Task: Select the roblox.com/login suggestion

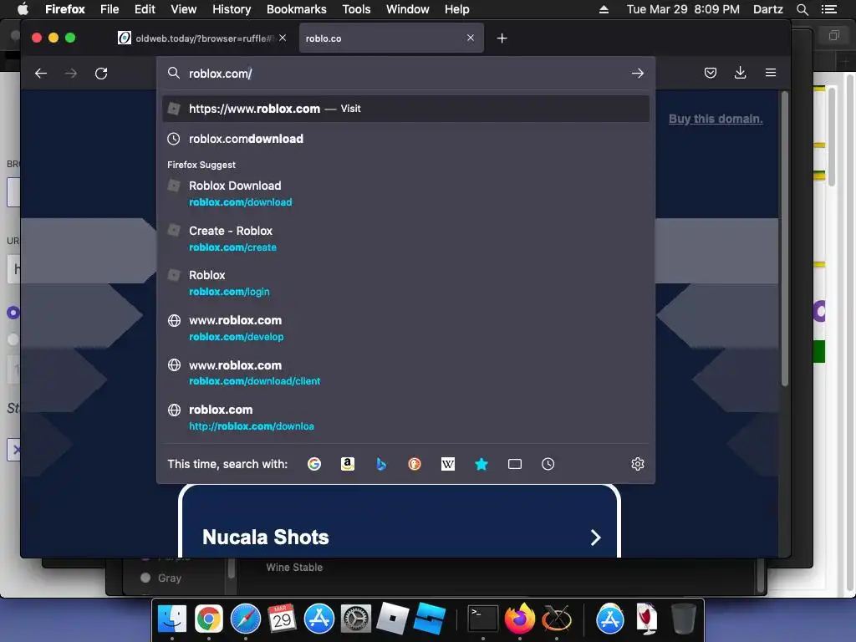Action: click(x=405, y=283)
